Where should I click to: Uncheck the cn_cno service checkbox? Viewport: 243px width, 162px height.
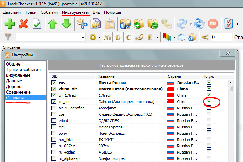click(x=54, y=101)
